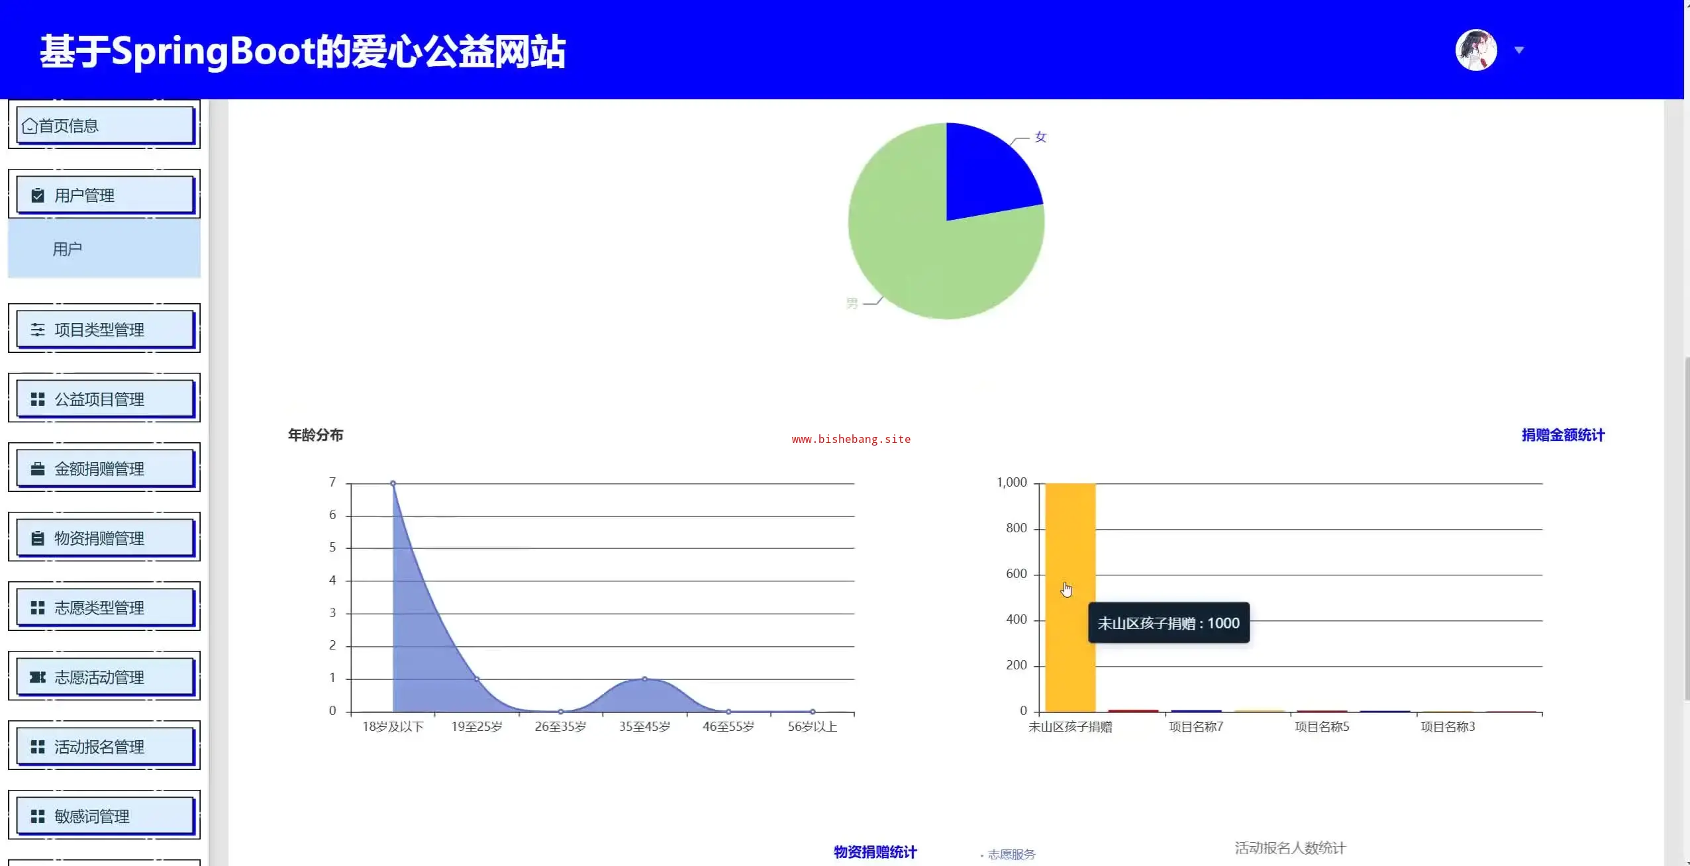Viewport: 1690px width, 866px height.
Task: Click the clipboard icon in 物资捐赠管理
Action: tap(38, 538)
